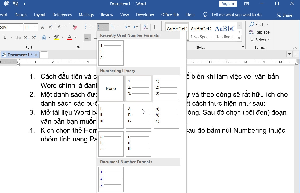Click the Sign in button
This screenshot has height=193, width=300.
coord(228,4)
